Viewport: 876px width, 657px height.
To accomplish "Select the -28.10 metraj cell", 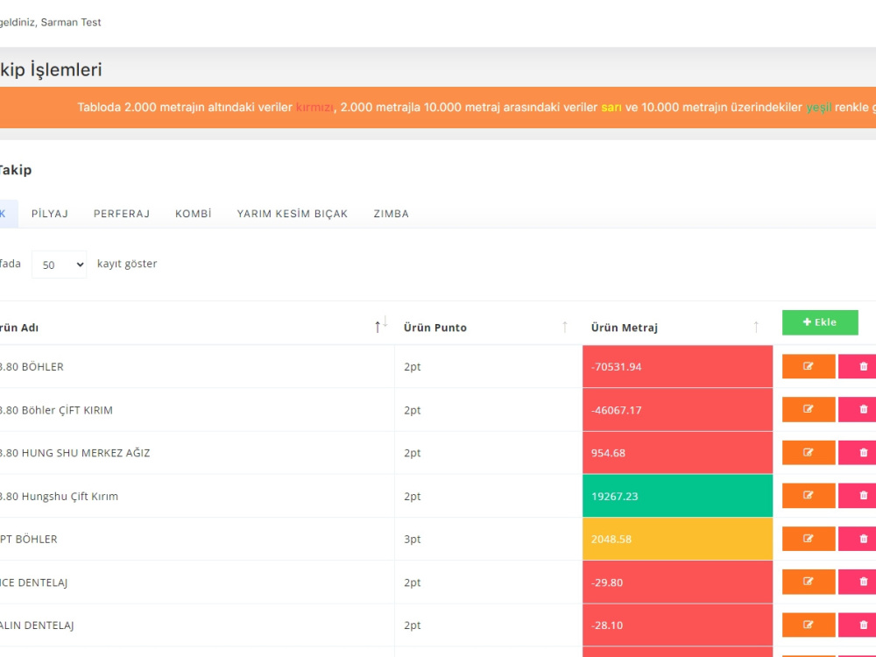I will coord(677,625).
